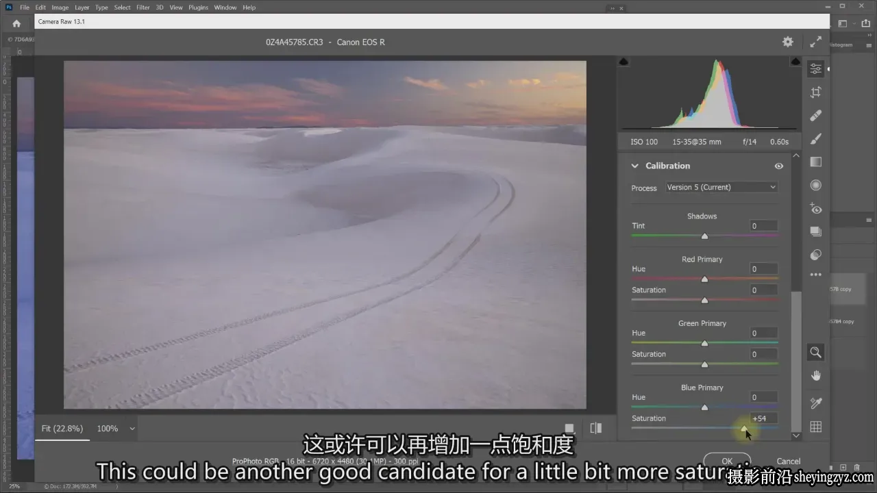Open Histogram panel menu in Photoshop
Image resolution: width=877 pixels, height=493 pixels.
870,45
